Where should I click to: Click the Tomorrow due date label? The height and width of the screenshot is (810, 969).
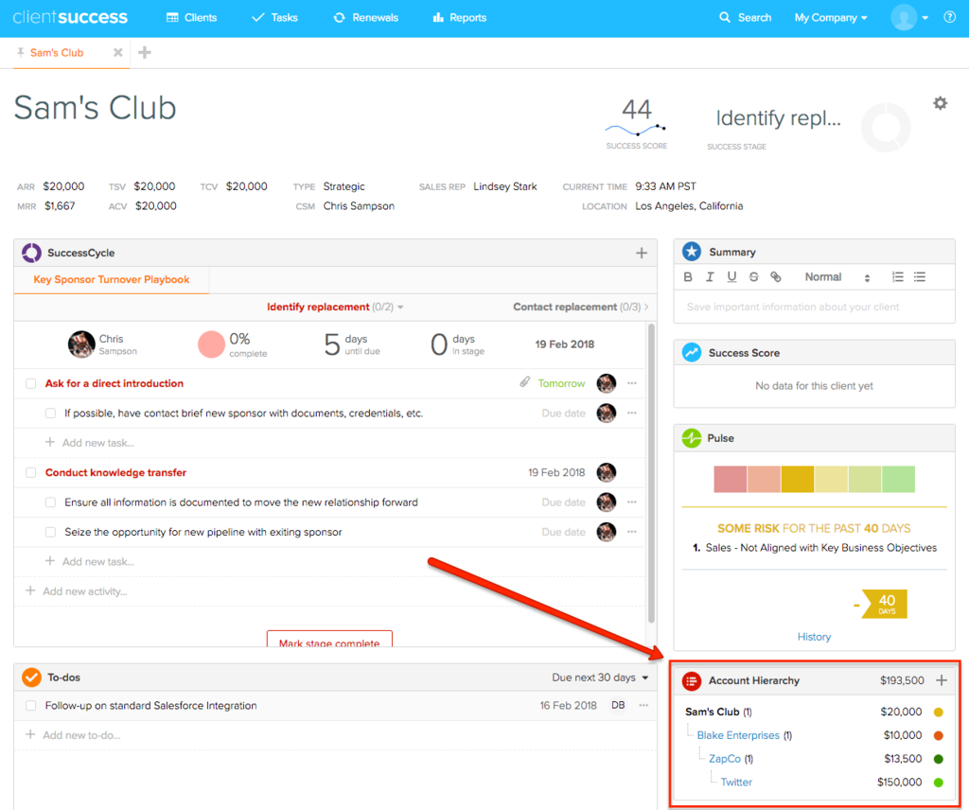[x=561, y=383]
